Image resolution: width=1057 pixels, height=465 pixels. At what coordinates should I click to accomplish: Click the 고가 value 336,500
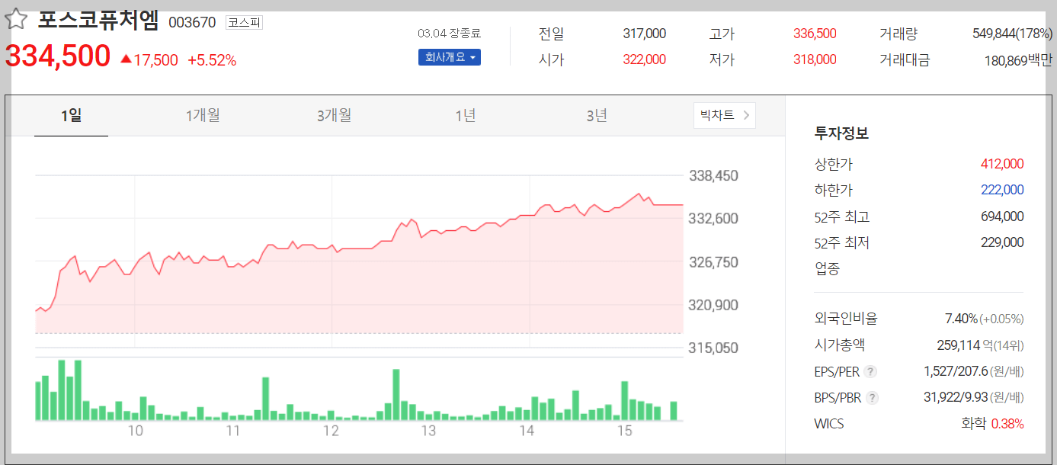[x=815, y=34]
